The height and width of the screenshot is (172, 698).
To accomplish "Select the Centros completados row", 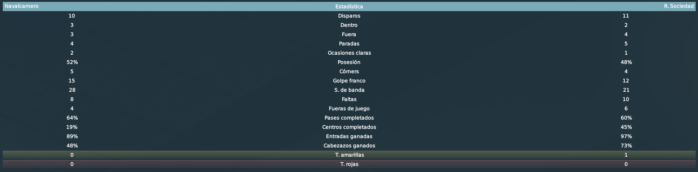I will (x=349, y=127).
